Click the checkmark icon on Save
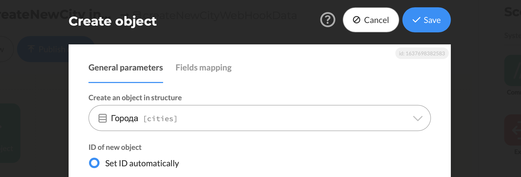 [x=416, y=20]
